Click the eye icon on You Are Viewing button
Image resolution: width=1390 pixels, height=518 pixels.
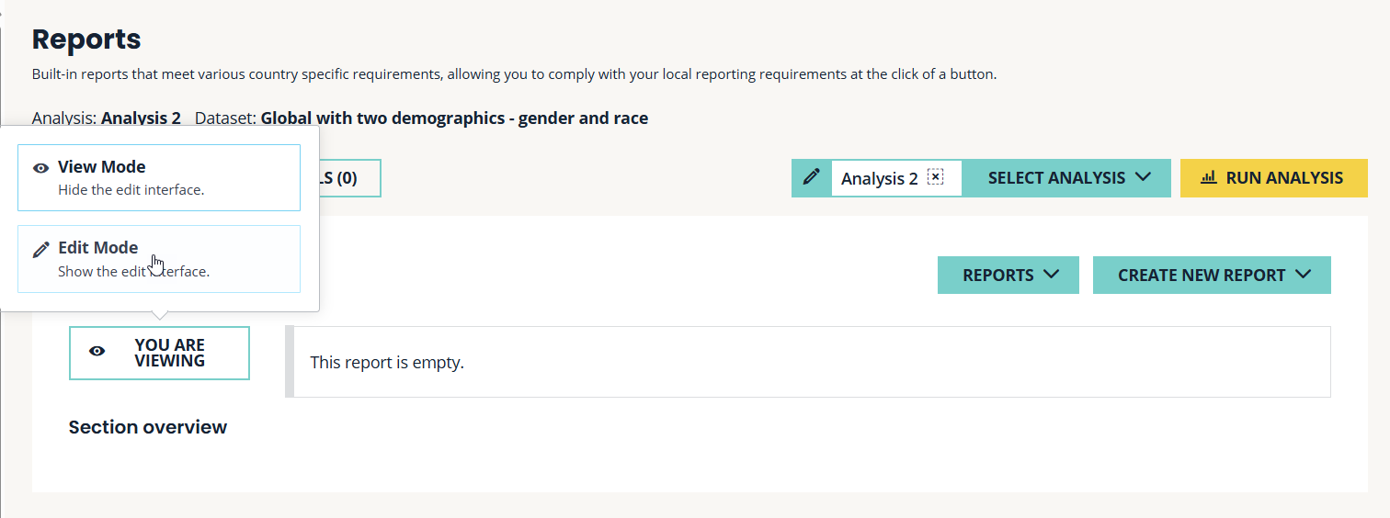point(97,352)
